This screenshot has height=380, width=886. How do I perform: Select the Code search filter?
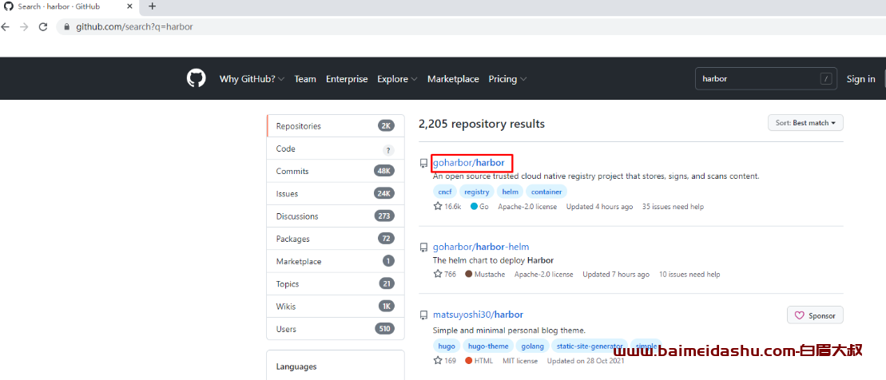(x=335, y=148)
